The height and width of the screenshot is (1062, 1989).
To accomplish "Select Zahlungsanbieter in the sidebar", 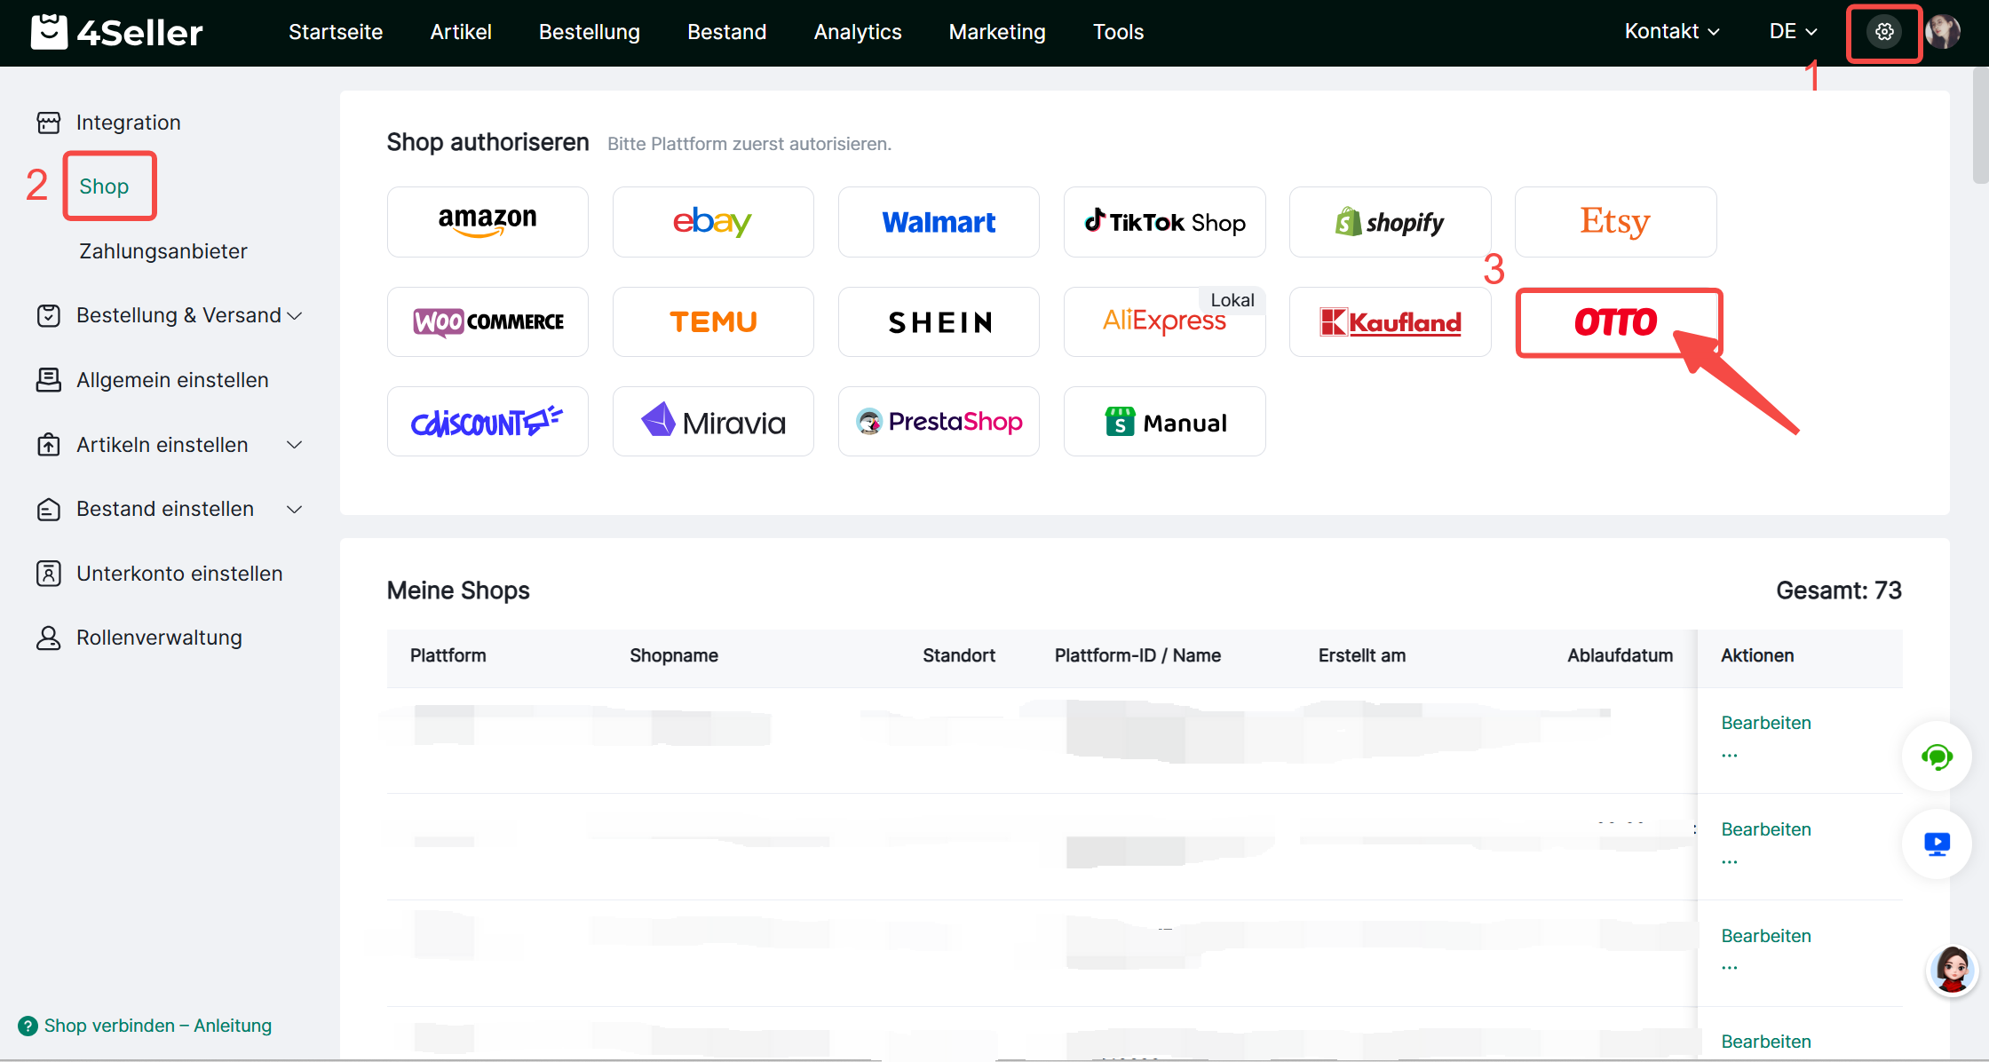I will click(163, 251).
